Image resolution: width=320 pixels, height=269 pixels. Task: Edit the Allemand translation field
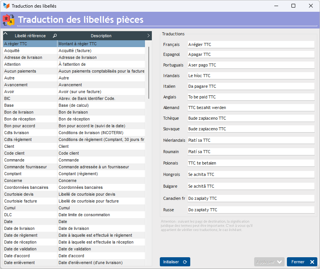pos(251,108)
